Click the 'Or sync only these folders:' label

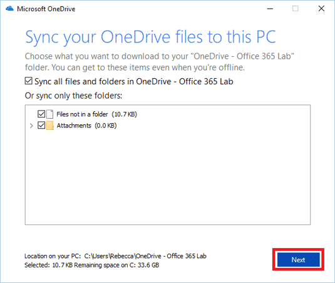73,96
